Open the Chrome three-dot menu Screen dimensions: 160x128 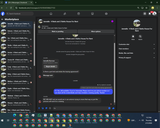tap(157, 8)
